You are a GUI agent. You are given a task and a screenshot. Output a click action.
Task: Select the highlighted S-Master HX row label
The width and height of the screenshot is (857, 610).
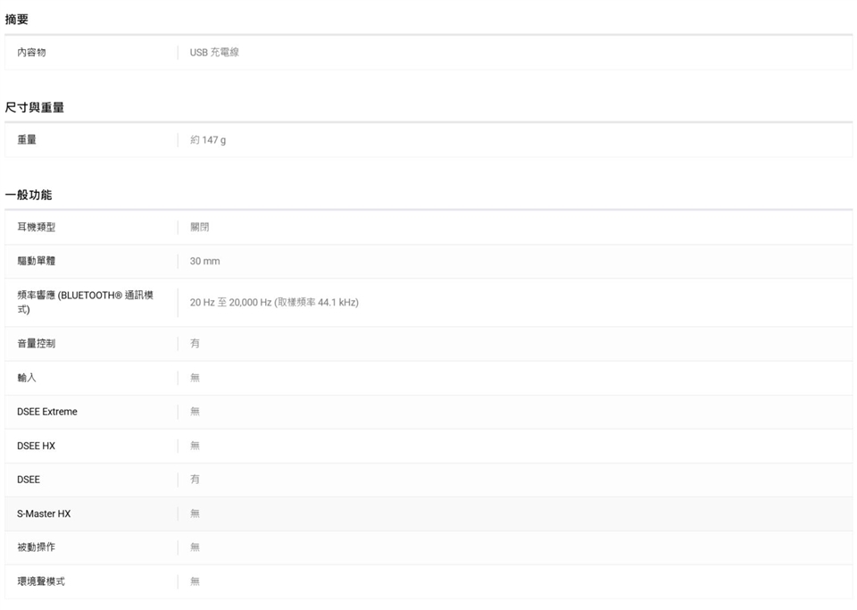44,514
